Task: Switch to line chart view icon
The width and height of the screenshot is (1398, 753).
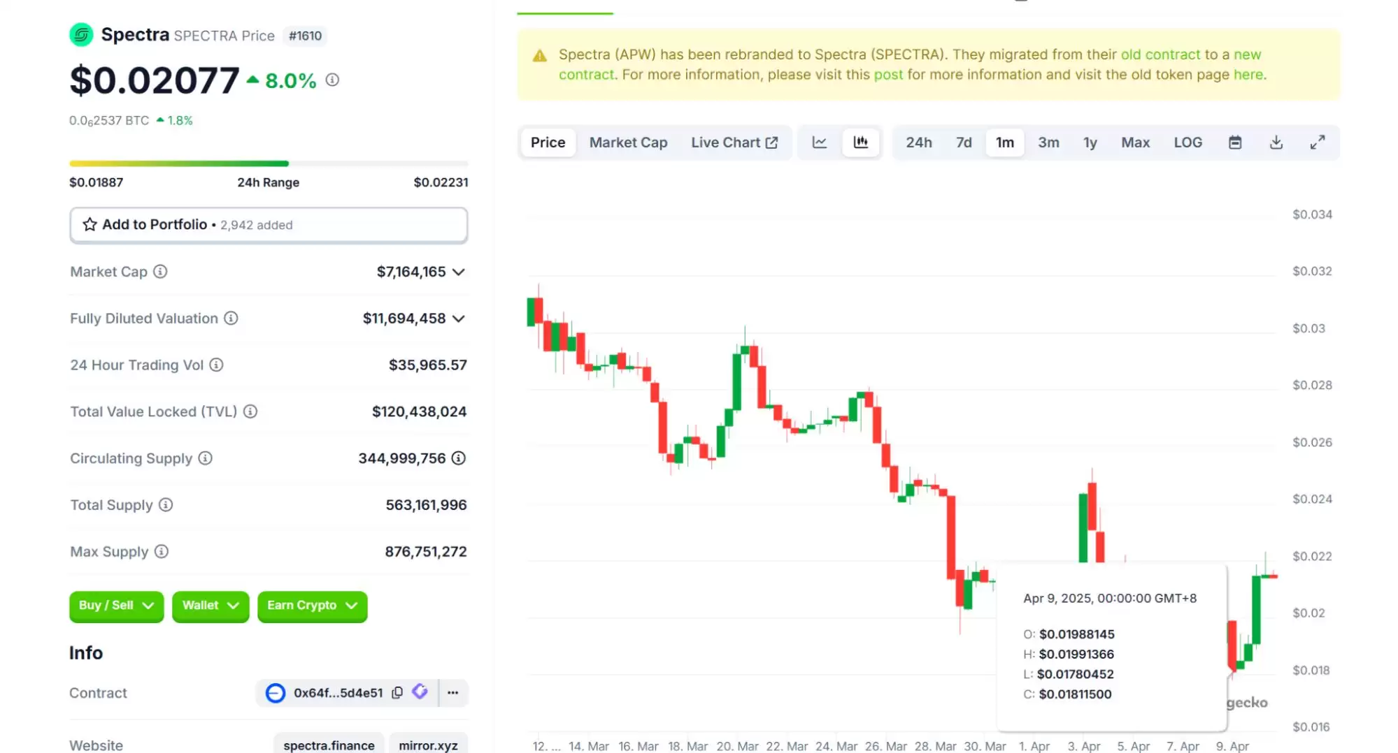Action: (x=819, y=142)
